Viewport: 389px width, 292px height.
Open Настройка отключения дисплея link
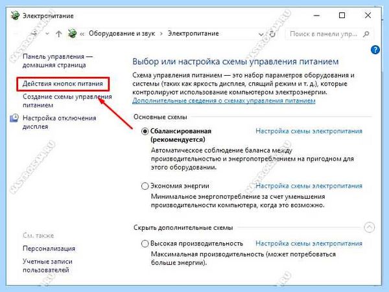click(x=59, y=122)
